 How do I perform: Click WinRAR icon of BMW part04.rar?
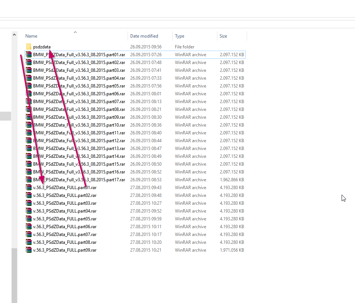[x=29, y=78]
